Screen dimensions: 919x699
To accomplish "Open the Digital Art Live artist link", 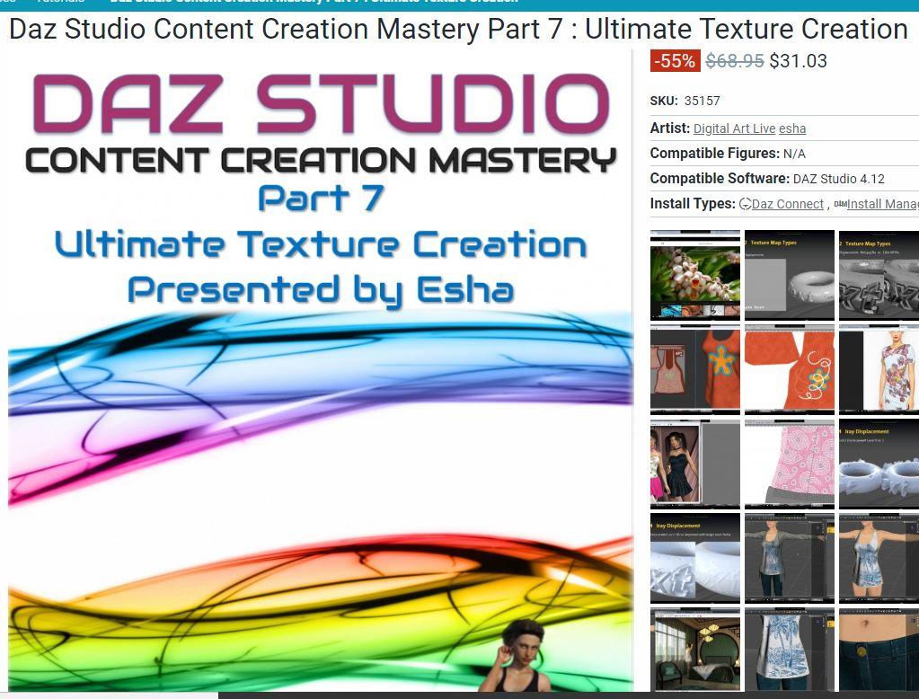I will tap(734, 128).
